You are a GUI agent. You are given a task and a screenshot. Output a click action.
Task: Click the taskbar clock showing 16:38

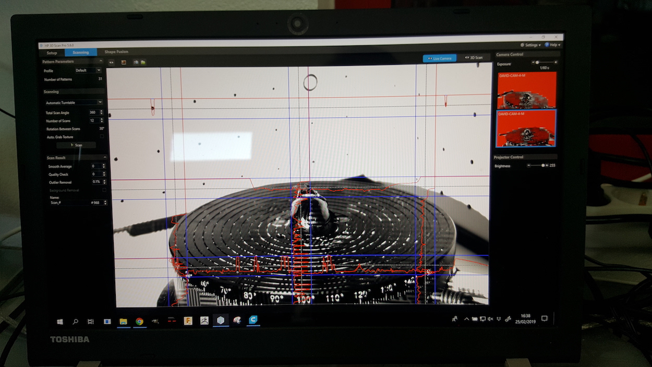click(x=525, y=318)
